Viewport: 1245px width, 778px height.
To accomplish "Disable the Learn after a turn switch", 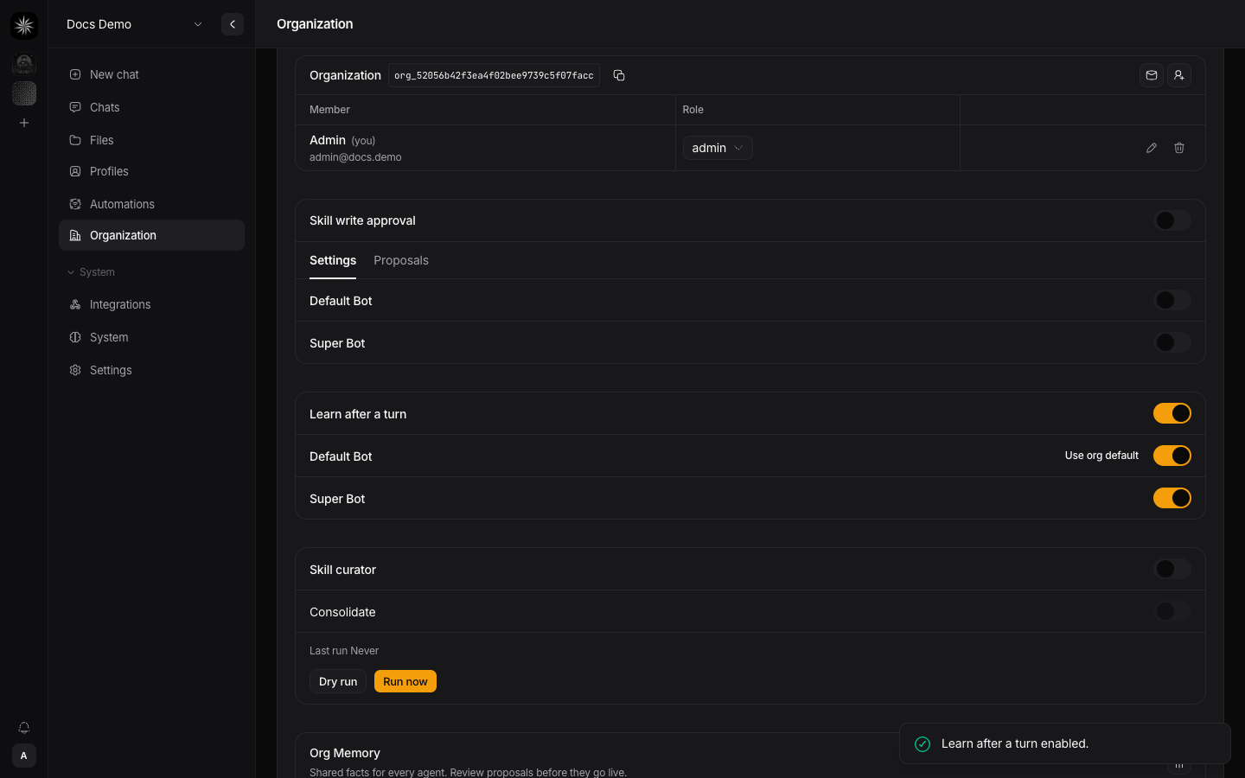I will (1172, 413).
